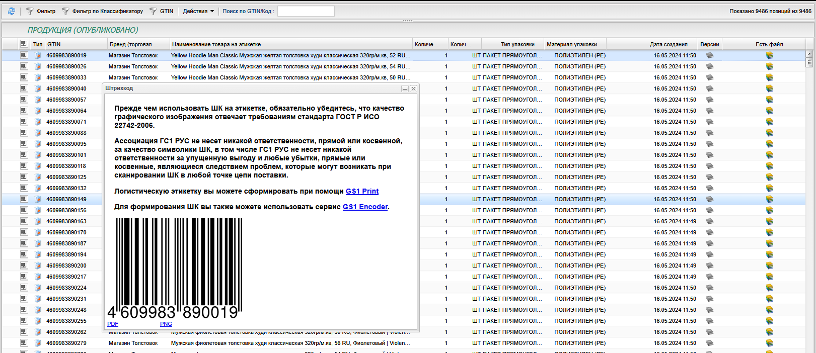Download the barcode as PNG
Image resolution: width=816 pixels, height=353 pixels.
coord(166,324)
